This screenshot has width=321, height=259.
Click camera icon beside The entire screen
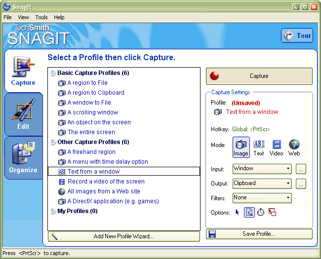click(62, 132)
